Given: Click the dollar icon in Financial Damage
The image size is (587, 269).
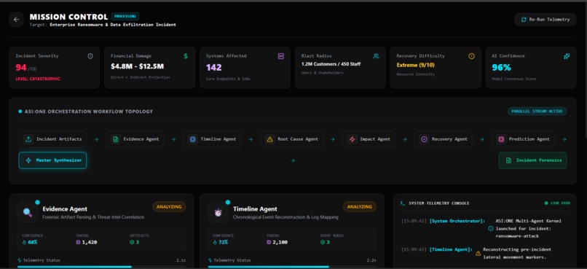Looking at the screenshot, I should point(186,56).
